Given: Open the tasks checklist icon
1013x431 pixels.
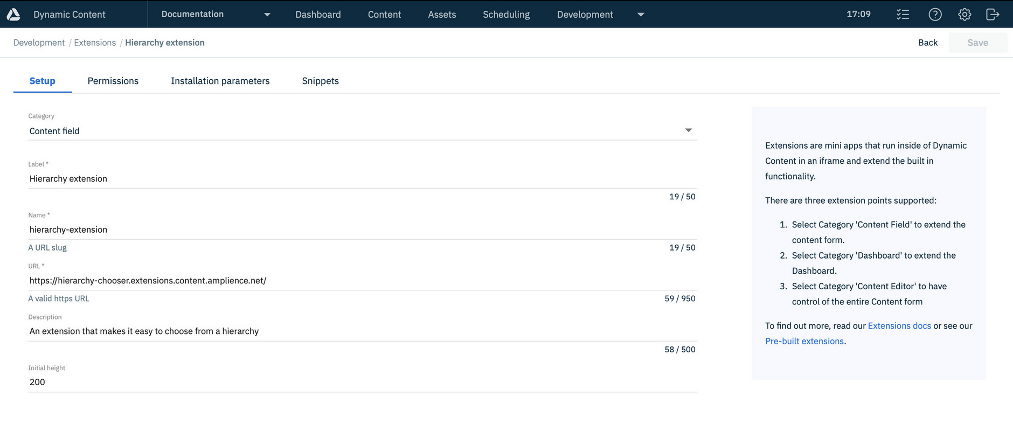Looking at the screenshot, I should [x=903, y=15].
